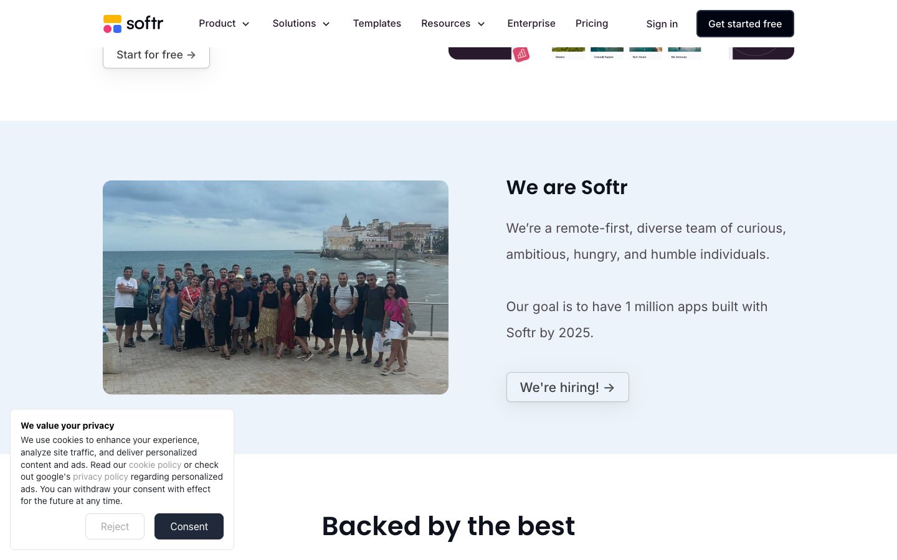Reject the cookie consent
897x560 pixels.
tap(115, 526)
